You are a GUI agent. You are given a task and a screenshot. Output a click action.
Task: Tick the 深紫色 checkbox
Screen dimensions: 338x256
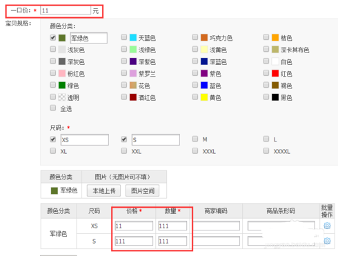coord(124,61)
